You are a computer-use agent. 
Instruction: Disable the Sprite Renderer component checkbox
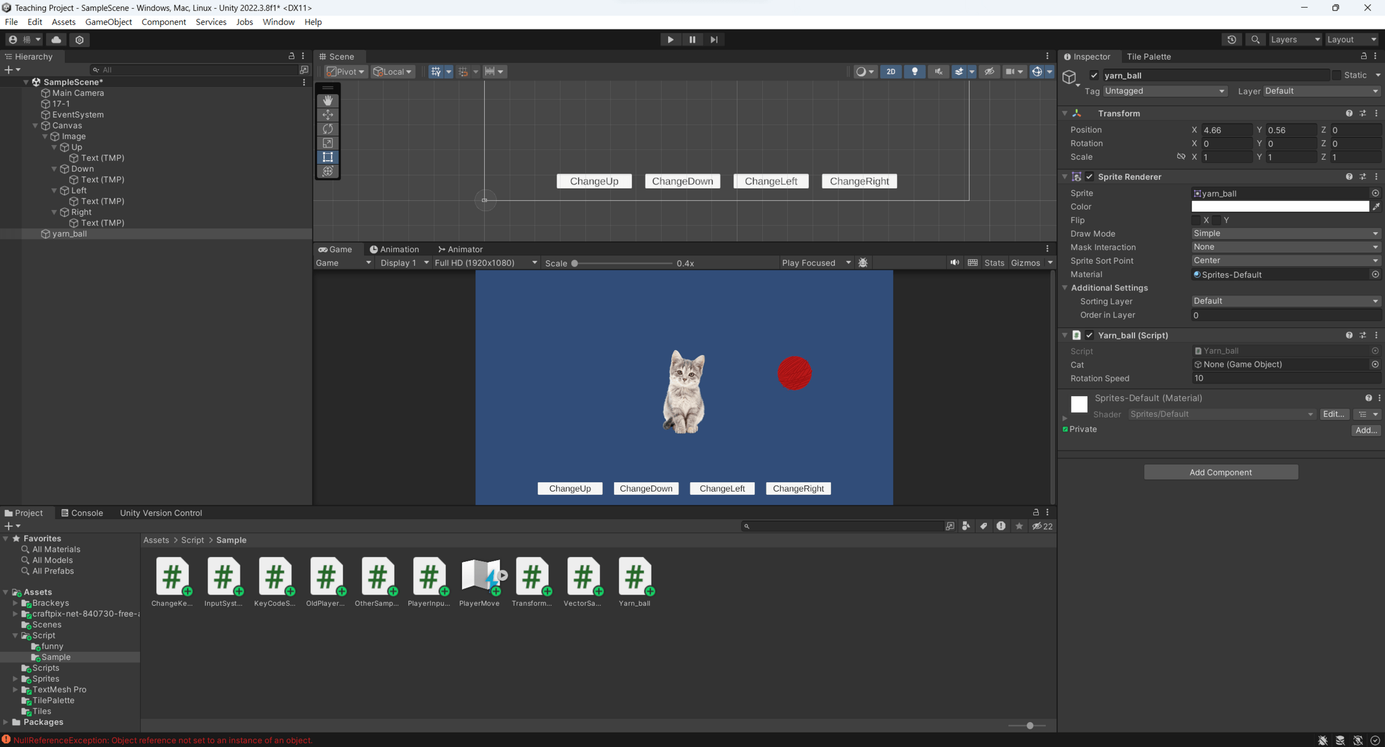pyautogui.click(x=1089, y=177)
